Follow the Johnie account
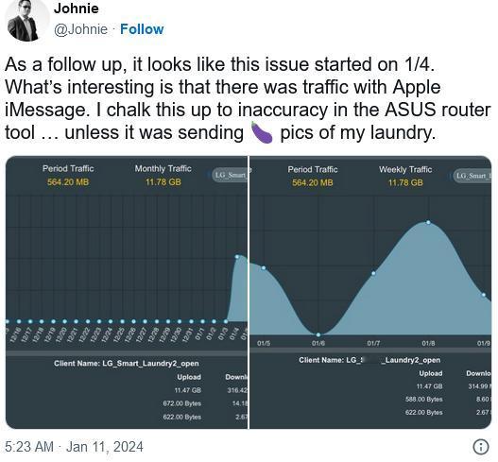The image size is (498, 462). click(142, 29)
